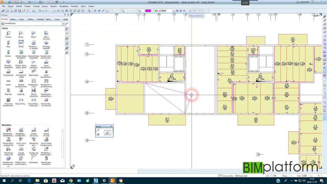Open the Pomoc menu

click(x=91, y=6)
